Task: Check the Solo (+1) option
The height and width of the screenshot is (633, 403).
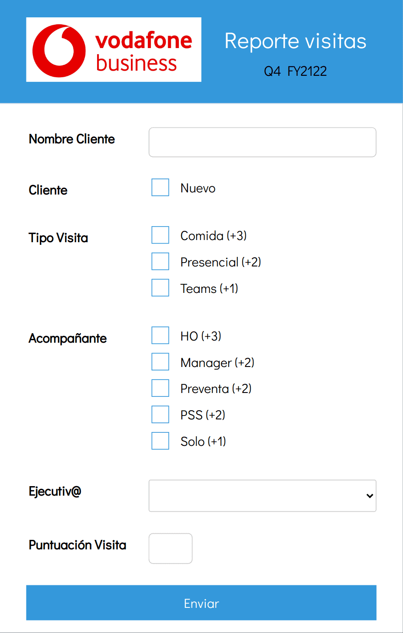Action: tap(160, 441)
